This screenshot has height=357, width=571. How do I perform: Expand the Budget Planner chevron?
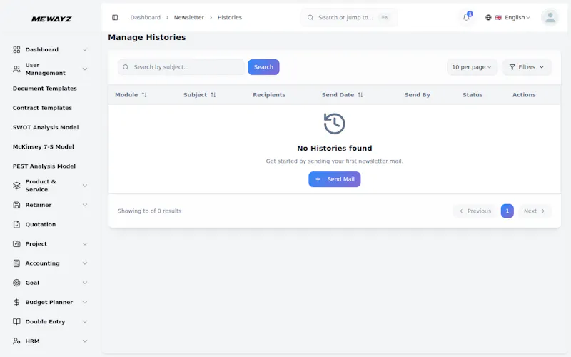85,302
